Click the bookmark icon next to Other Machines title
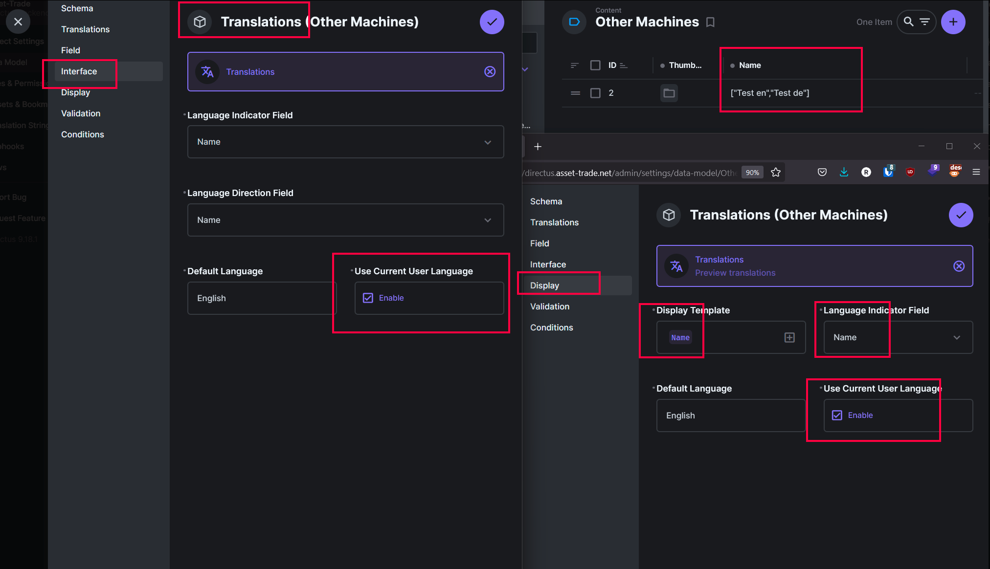This screenshot has width=990, height=569. point(710,22)
